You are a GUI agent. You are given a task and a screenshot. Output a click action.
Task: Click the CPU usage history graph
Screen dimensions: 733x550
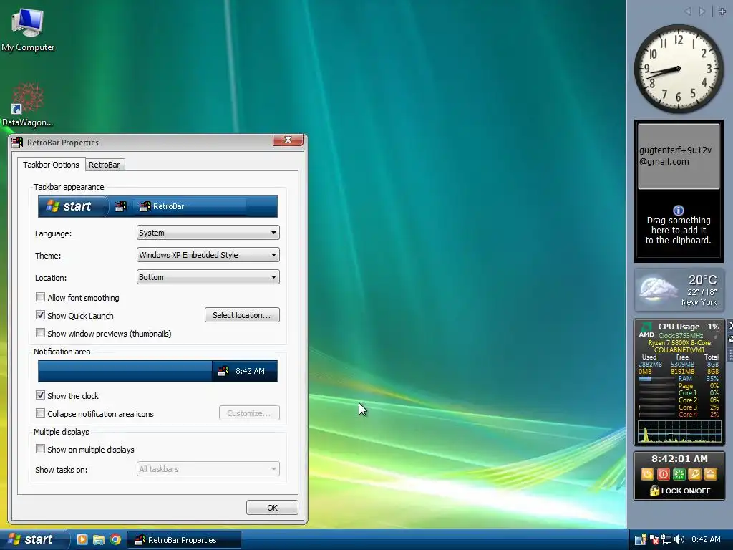pyautogui.click(x=679, y=431)
